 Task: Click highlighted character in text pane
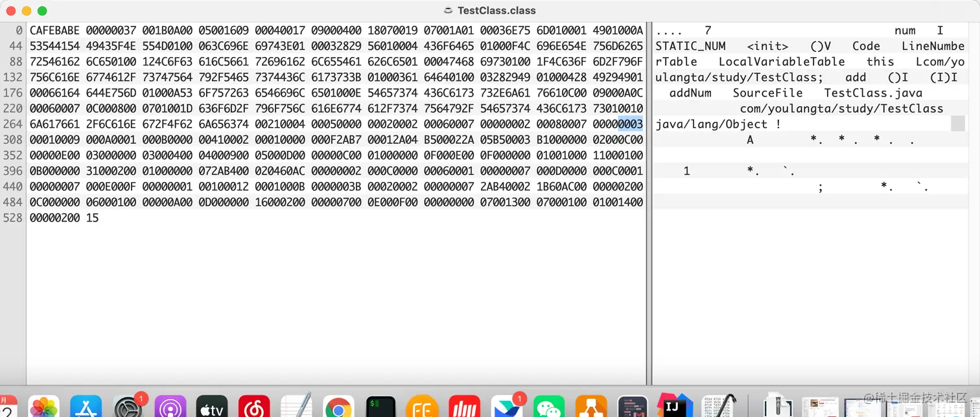(958, 124)
